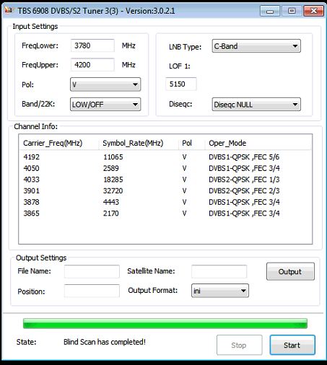Screen dimensions: 327x365
Task: Open the LNB Type C-Band dropdown
Action: click(256, 46)
